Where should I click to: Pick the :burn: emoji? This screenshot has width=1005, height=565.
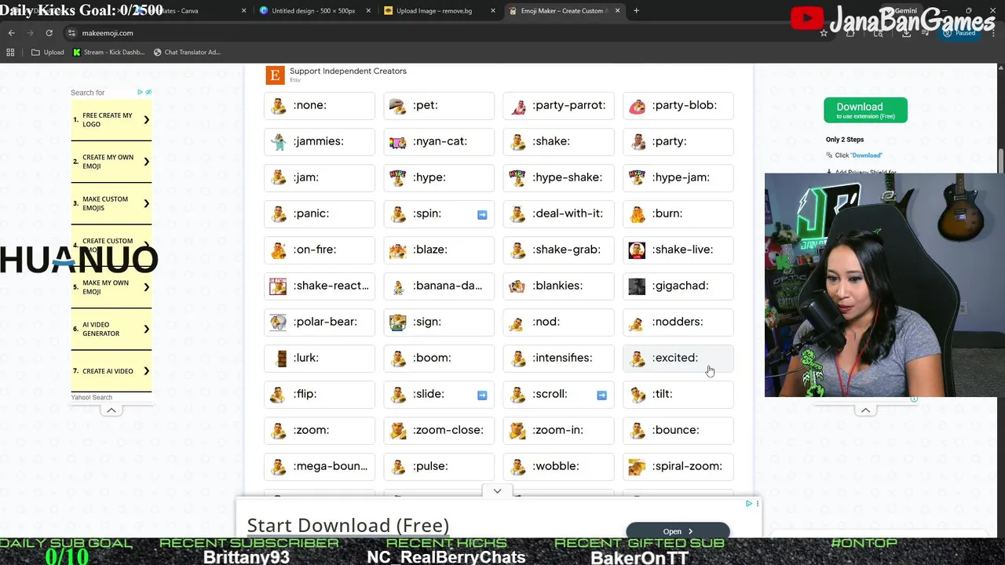(x=678, y=213)
